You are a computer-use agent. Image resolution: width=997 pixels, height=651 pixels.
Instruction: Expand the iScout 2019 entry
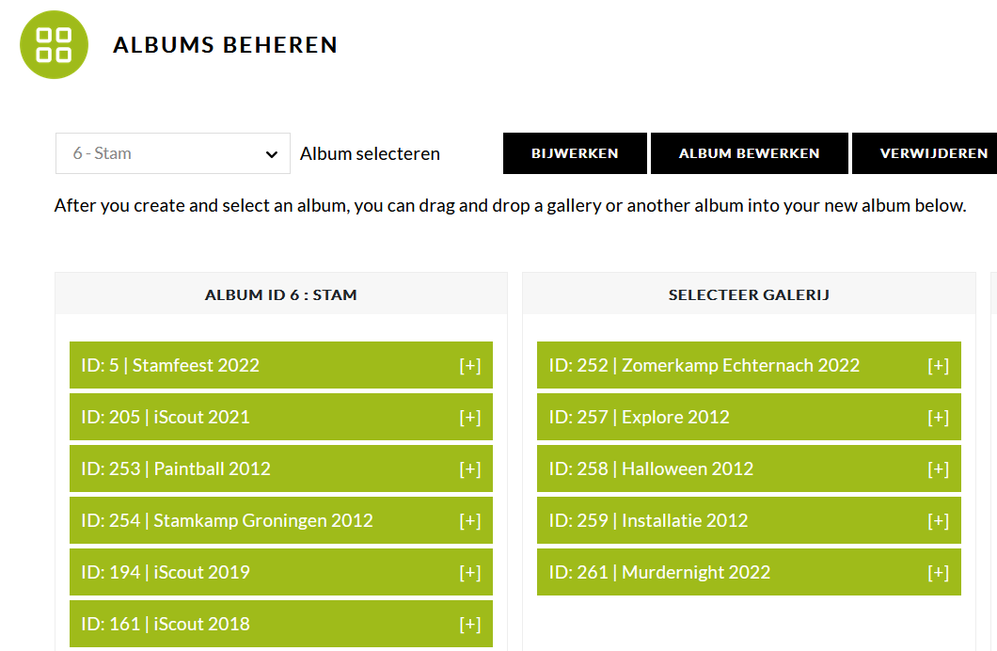pos(470,572)
